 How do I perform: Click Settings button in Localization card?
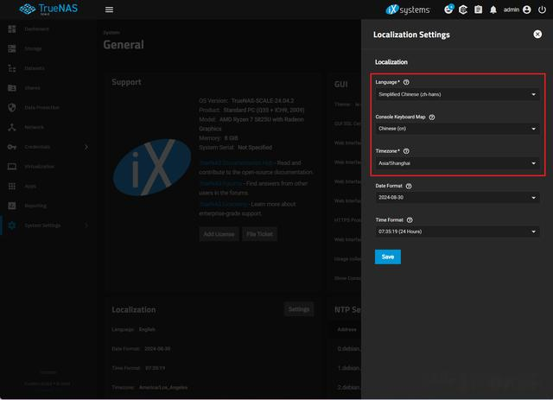coord(299,309)
